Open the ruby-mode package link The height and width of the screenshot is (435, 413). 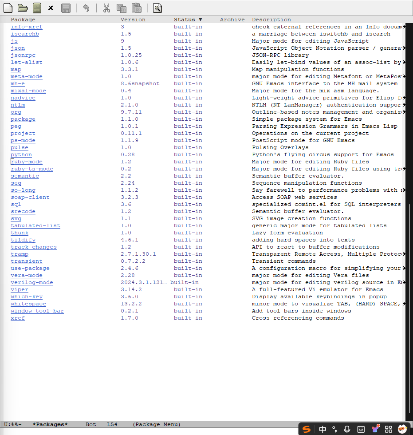27,162
